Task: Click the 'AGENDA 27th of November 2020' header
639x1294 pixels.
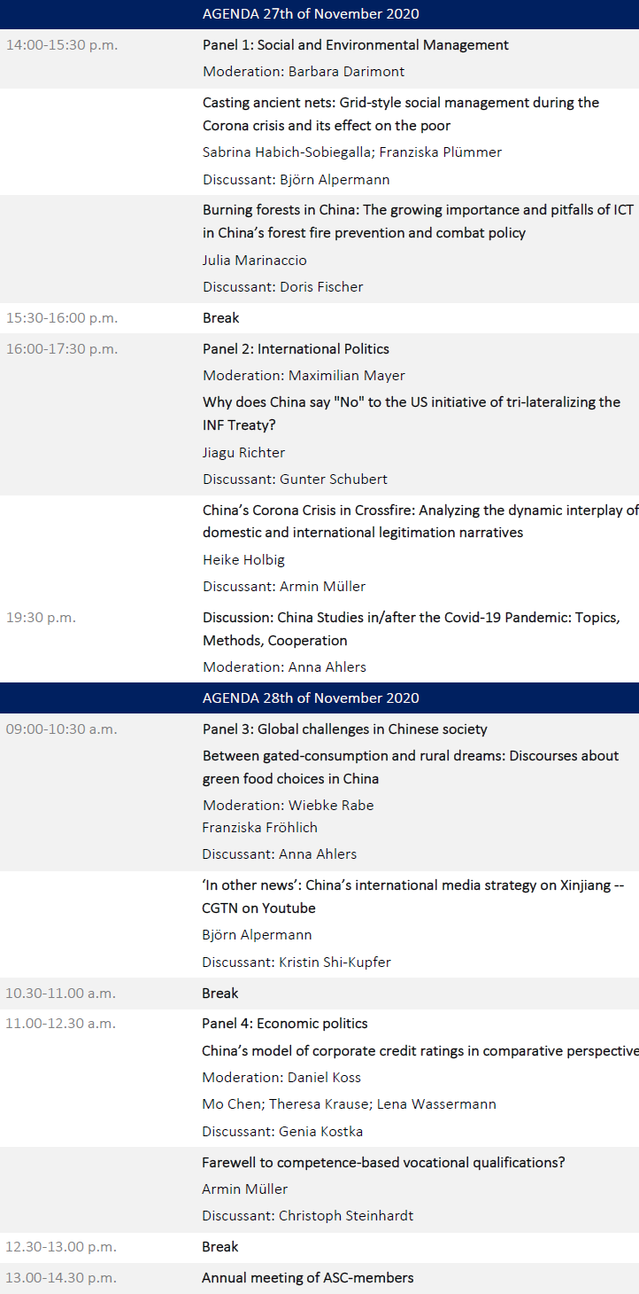Action: (311, 14)
